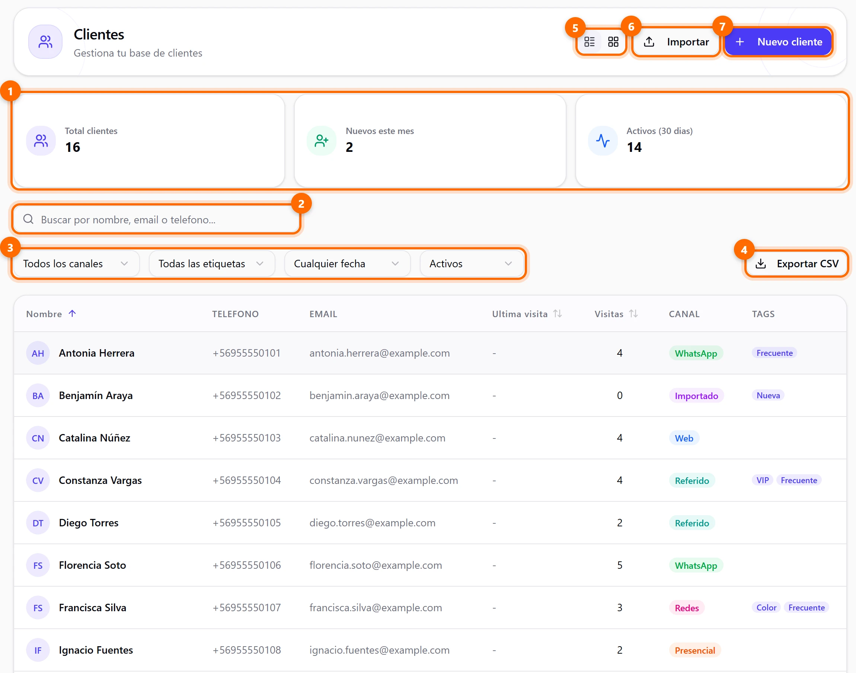Screen dimensions: 856x673
Task: Switch to grid view layout
Action: pyautogui.click(x=613, y=42)
